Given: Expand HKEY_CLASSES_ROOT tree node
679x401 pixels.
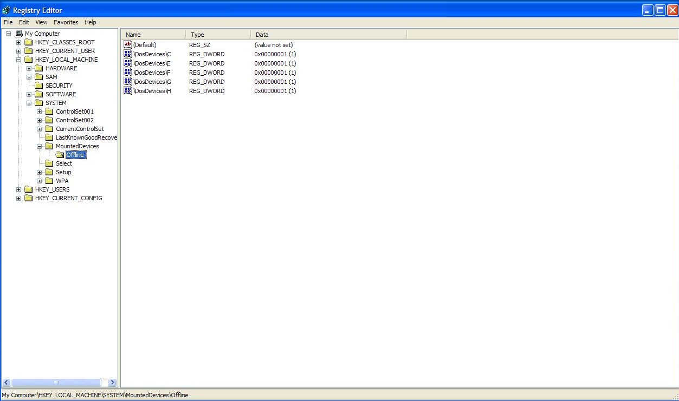Looking at the screenshot, I should click(x=18, y=42).
